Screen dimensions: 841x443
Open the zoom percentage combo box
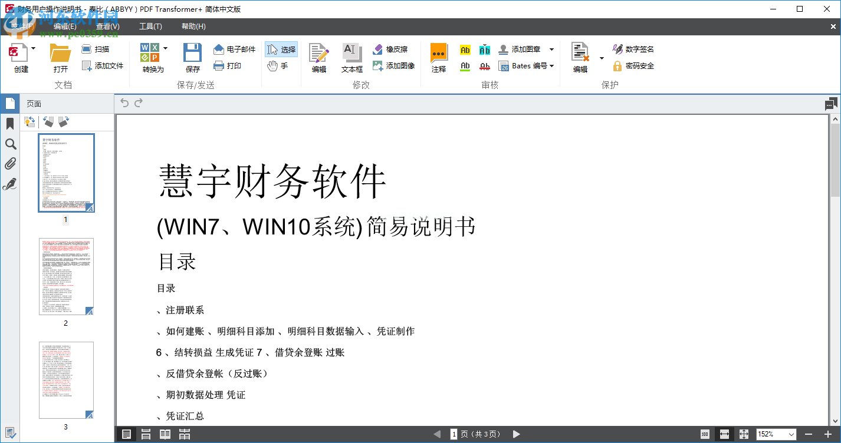coord(776,434)
